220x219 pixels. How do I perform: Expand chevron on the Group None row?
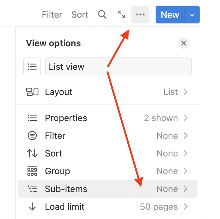(x=186, y=171)
